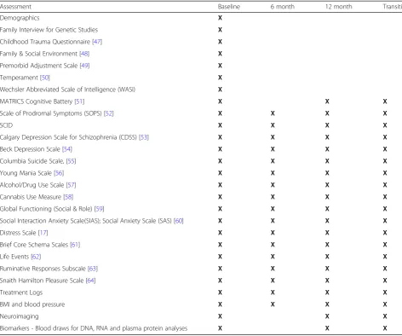The image size is (402, 336).
Task: Open reference [57] for Alcohol/Drug Use Scale
Action: [71, 185]
